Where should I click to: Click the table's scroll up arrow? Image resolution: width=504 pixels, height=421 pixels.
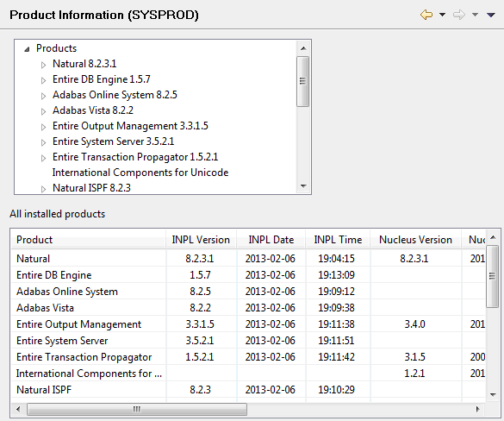coord(493,237)
